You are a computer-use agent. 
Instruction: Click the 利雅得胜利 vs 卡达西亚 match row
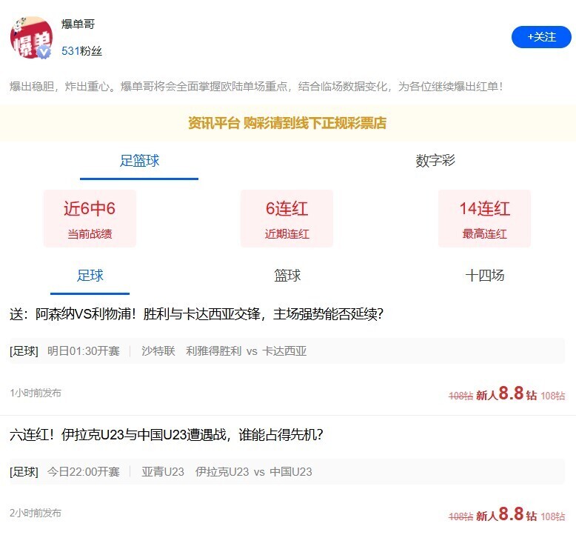click(287, 351)
